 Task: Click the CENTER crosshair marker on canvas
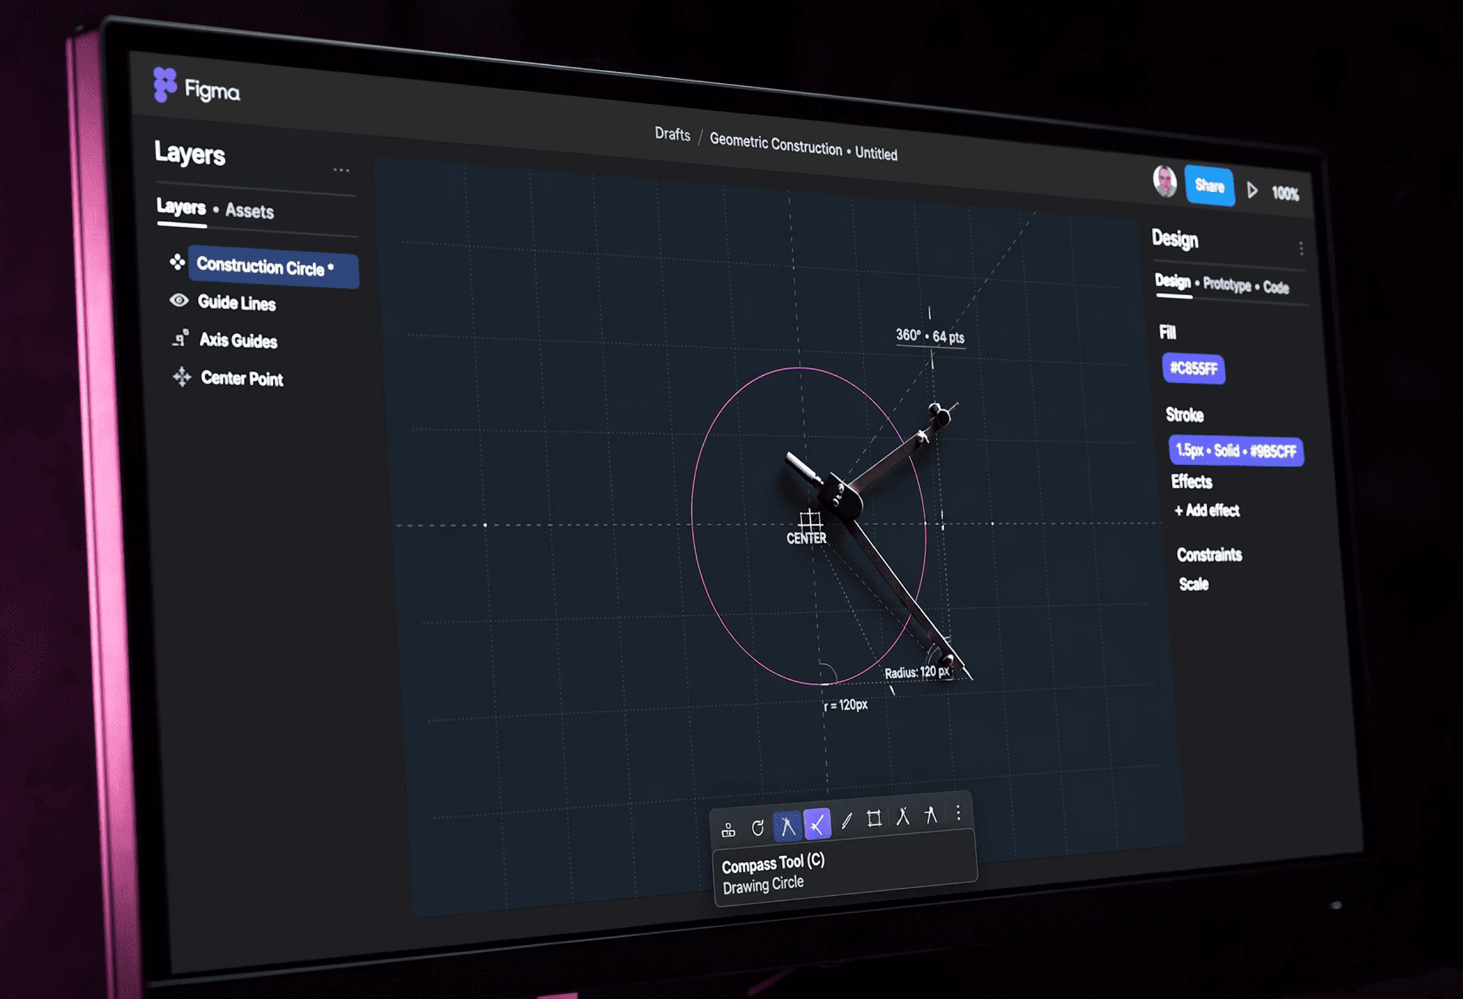(810, 521)
